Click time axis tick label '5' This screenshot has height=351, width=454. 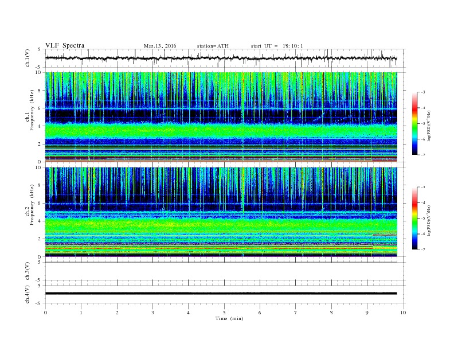pos(224,313)
